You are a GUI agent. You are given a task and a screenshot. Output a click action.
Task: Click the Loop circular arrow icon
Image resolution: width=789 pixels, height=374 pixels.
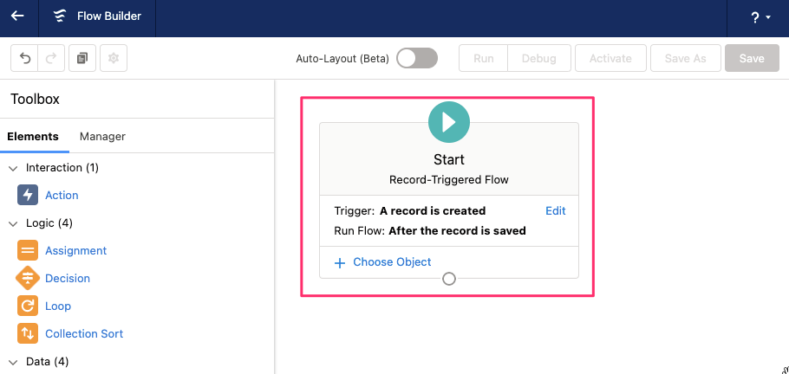(28, 306)
